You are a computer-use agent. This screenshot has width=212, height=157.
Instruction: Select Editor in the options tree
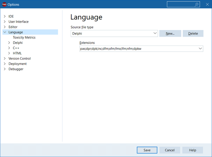click(x=13, y=27)
